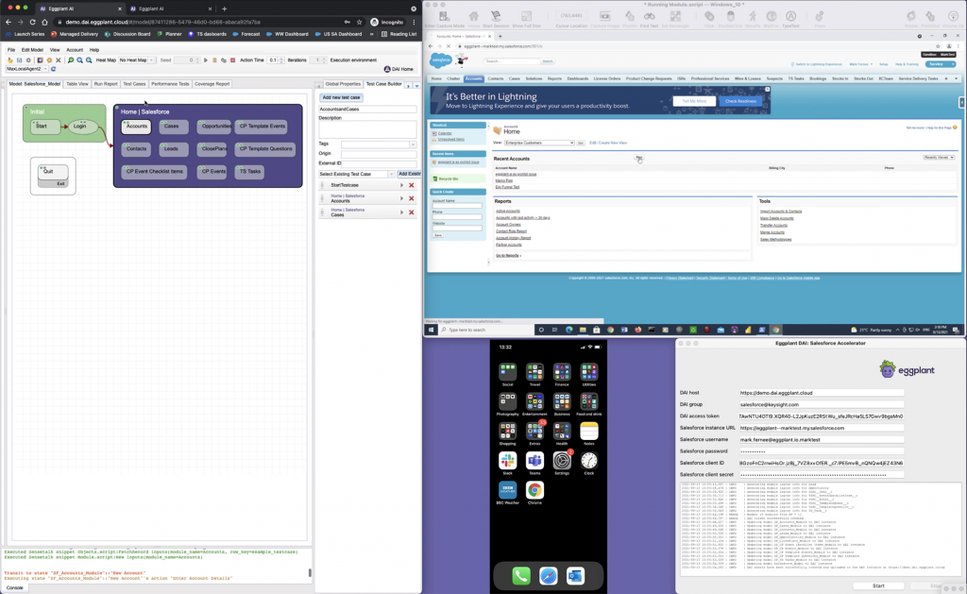Expand the StartTestcase row arrow
This screenshot has height=594, width=967.
tap(401, 185)
